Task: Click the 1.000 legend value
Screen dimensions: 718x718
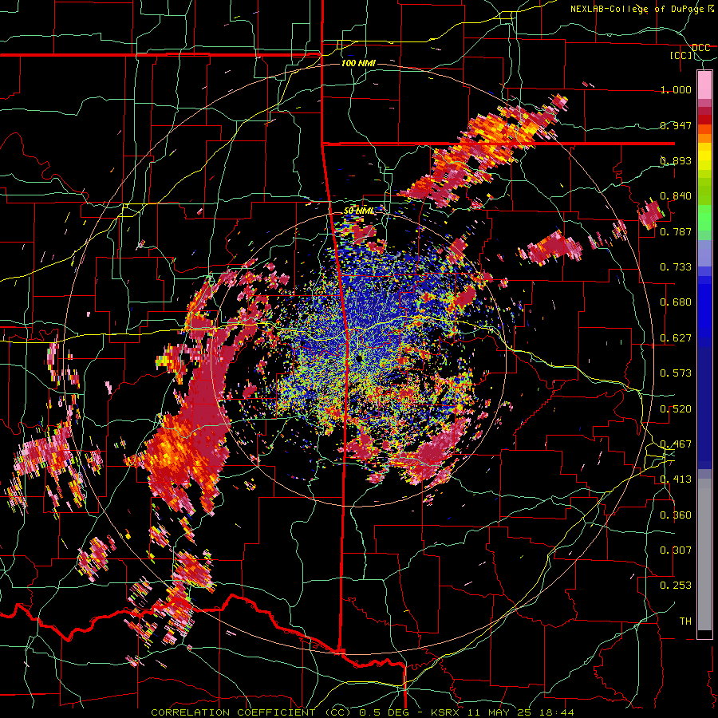Action: pyautogui.click(x=676, y=89)
